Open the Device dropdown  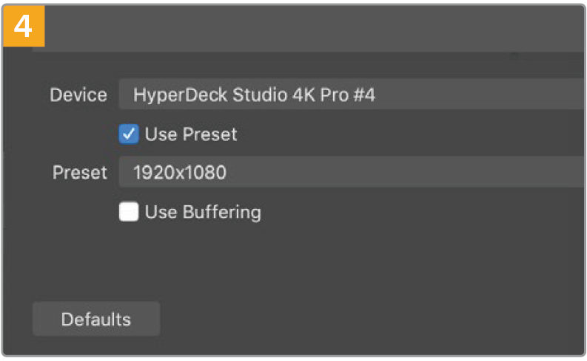(x=352, y=95)
